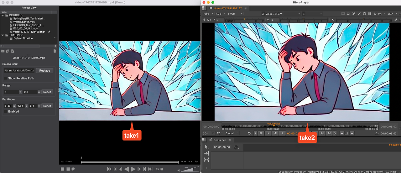Toggle the region of interest icon in viewer
The image size is (401, 173).
[364, 14]
